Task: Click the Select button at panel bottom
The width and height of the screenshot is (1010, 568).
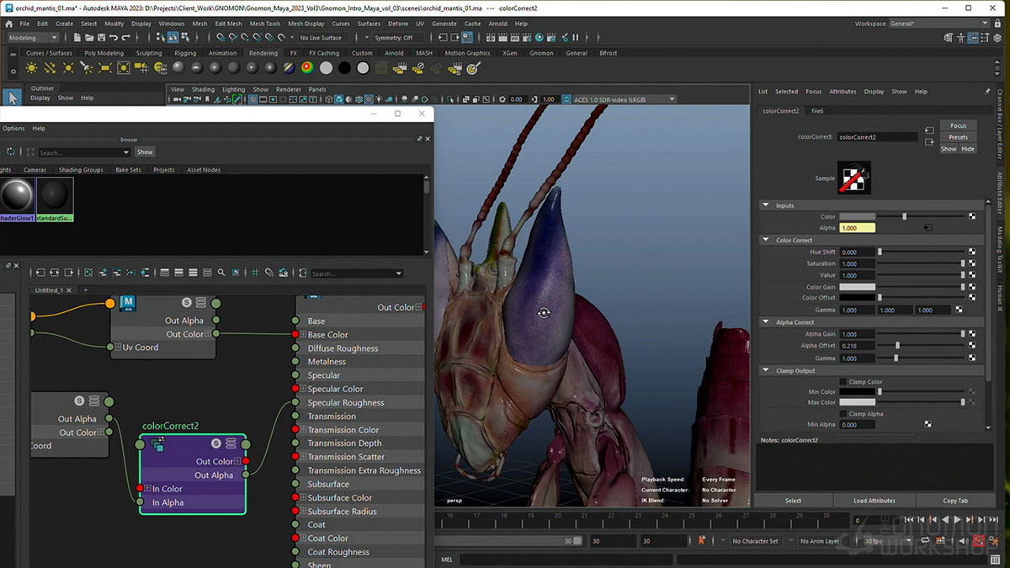Action: [794, 501]
